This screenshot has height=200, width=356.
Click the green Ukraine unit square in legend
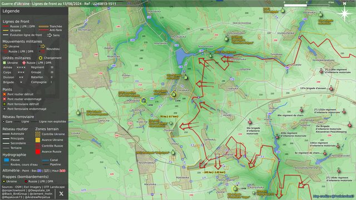pyautogui.click(x=4, y=63)
